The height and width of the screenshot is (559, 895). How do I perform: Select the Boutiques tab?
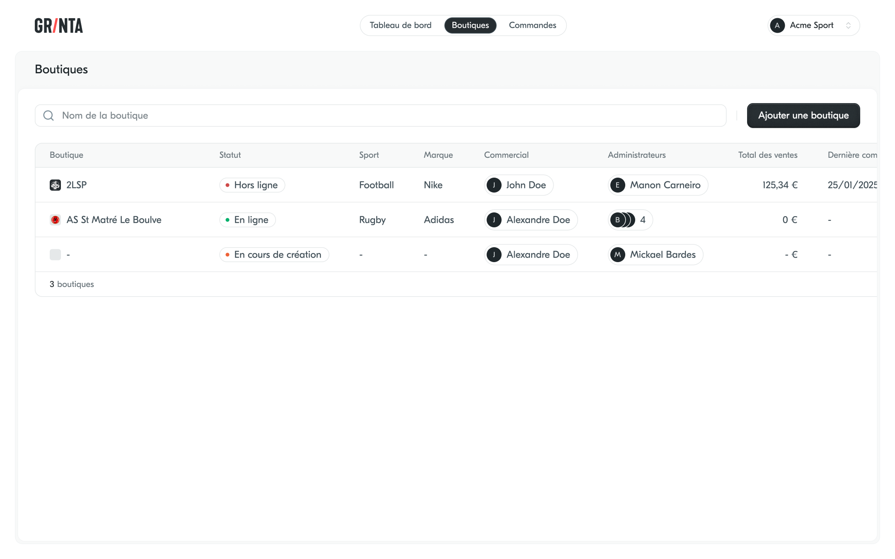(470, 26)
